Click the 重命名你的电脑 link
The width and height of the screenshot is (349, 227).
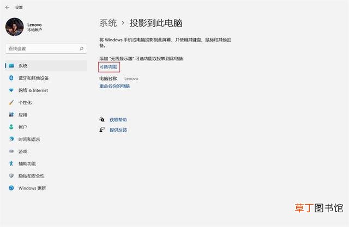point(115,86)
